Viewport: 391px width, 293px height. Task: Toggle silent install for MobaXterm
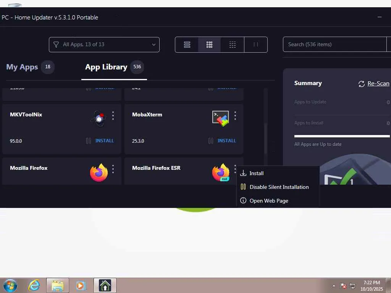click(211, 141)
